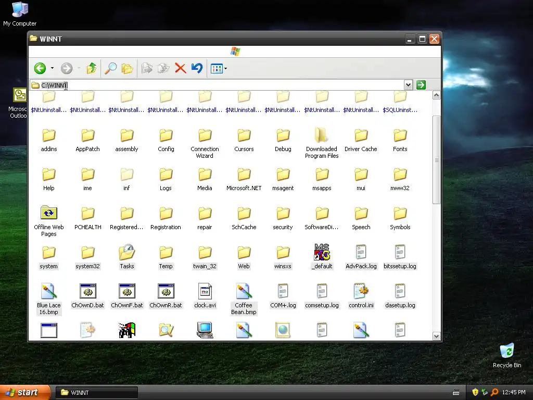
Task: Select the Connection Wizard folder
Action: [x=205, y=143]
